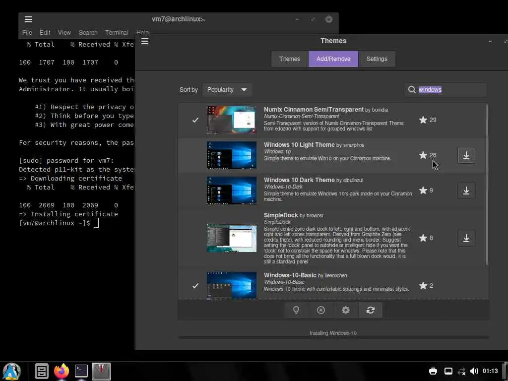Screen dimensions: 508x381
Task: Click the star icon of SimpleDock
Action: (423, 238)
